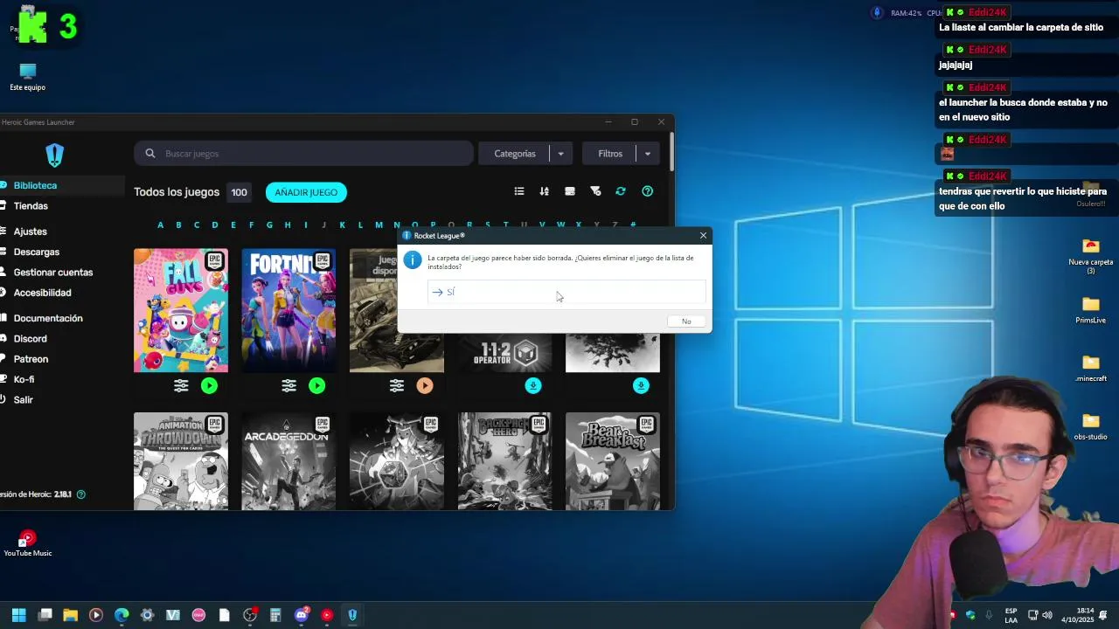Open Fall Guys game cover
The image size is (1119, 629).
click(181, 310)
